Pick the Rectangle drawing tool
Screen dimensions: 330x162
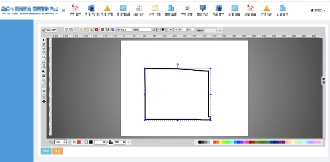44,52
